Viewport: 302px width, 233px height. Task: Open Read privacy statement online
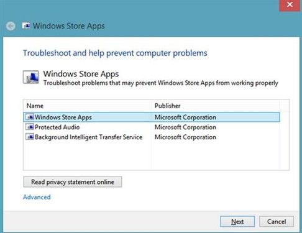click(x=73, y=182)
